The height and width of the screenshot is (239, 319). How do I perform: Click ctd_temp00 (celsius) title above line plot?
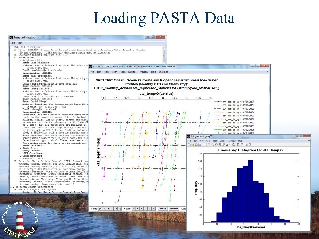156,93
